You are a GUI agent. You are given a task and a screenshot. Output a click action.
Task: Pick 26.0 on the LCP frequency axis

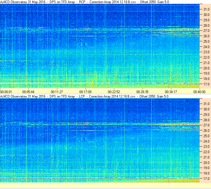click(206, 131)
